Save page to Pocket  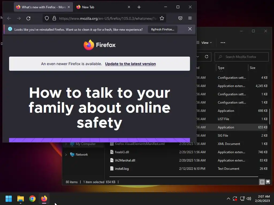pos(180,18)
